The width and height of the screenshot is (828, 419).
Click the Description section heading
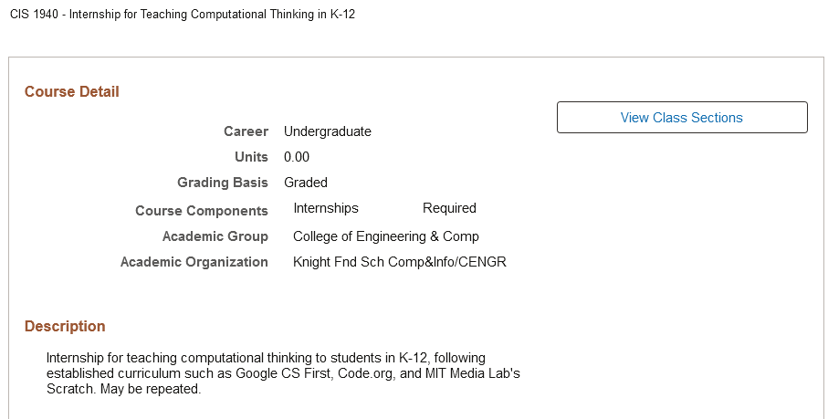click(65, 326)
